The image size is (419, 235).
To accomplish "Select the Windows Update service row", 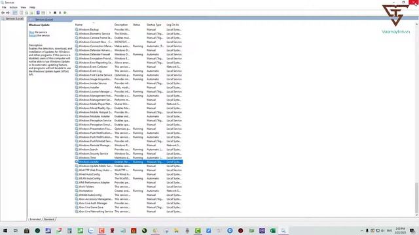I will pyautogui.click(x=129, y=162).
